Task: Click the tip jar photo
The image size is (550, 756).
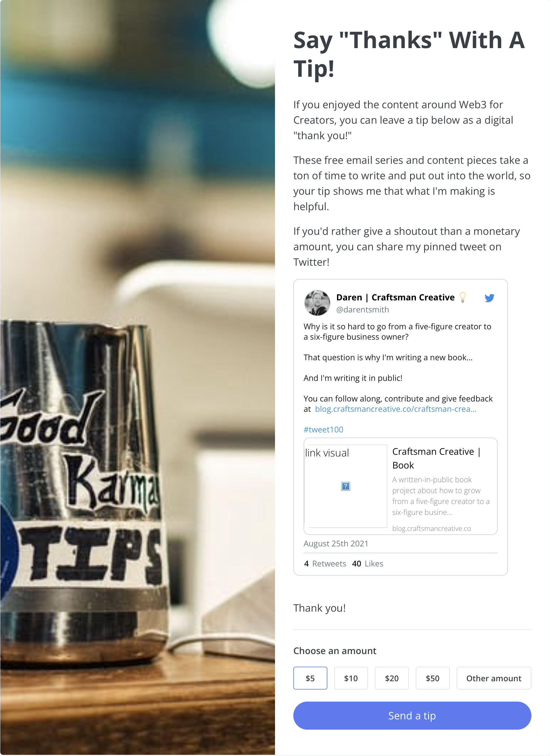Action: coord(138,377)
